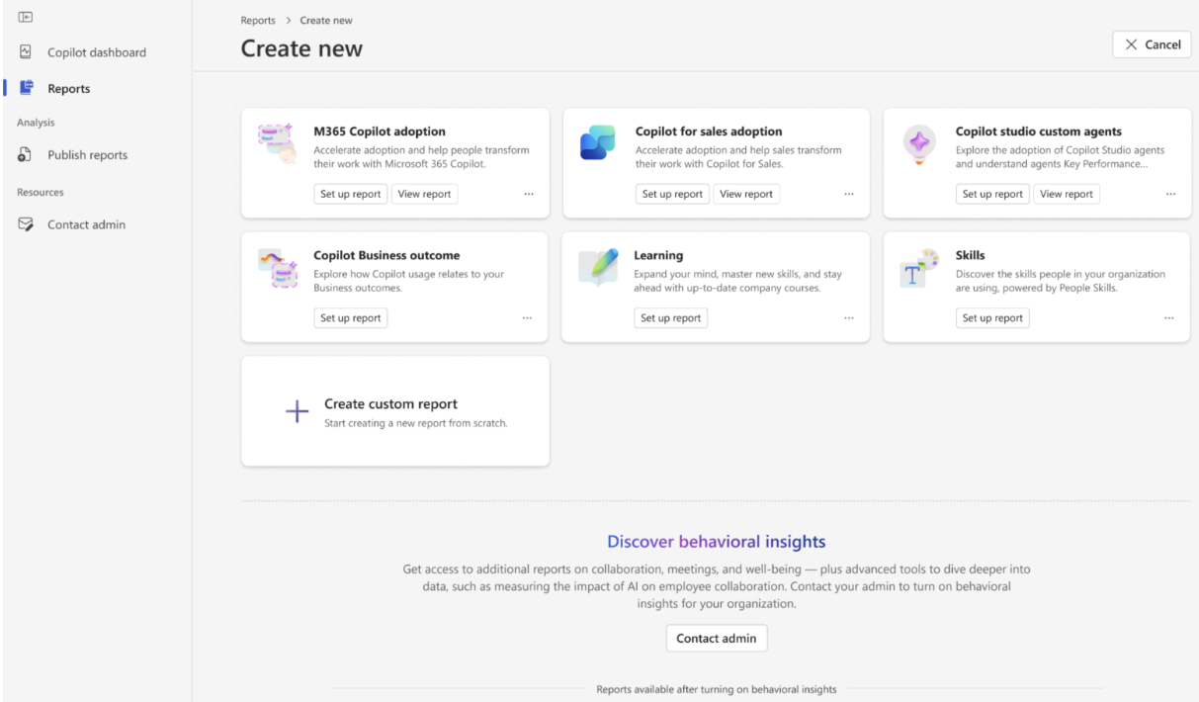
Task: Open more options on M365 Copilot adoption
Action: (529, 195)
